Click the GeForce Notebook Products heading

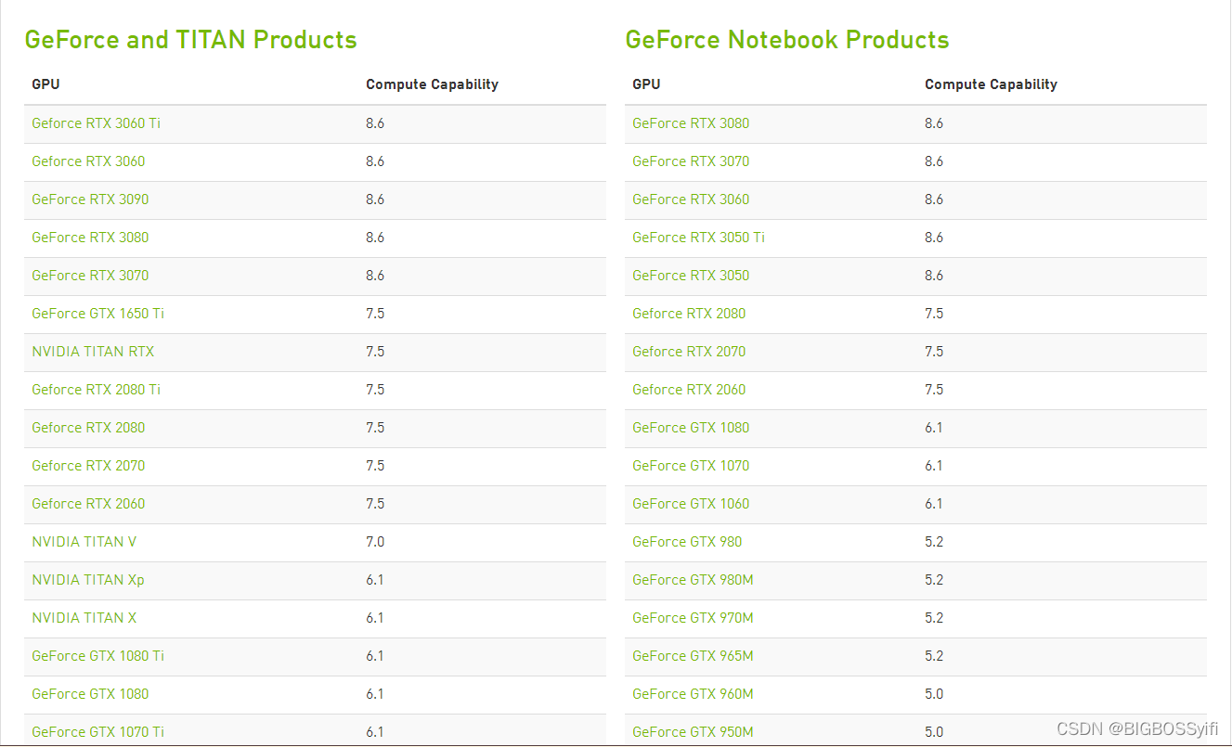coord(787,40)
